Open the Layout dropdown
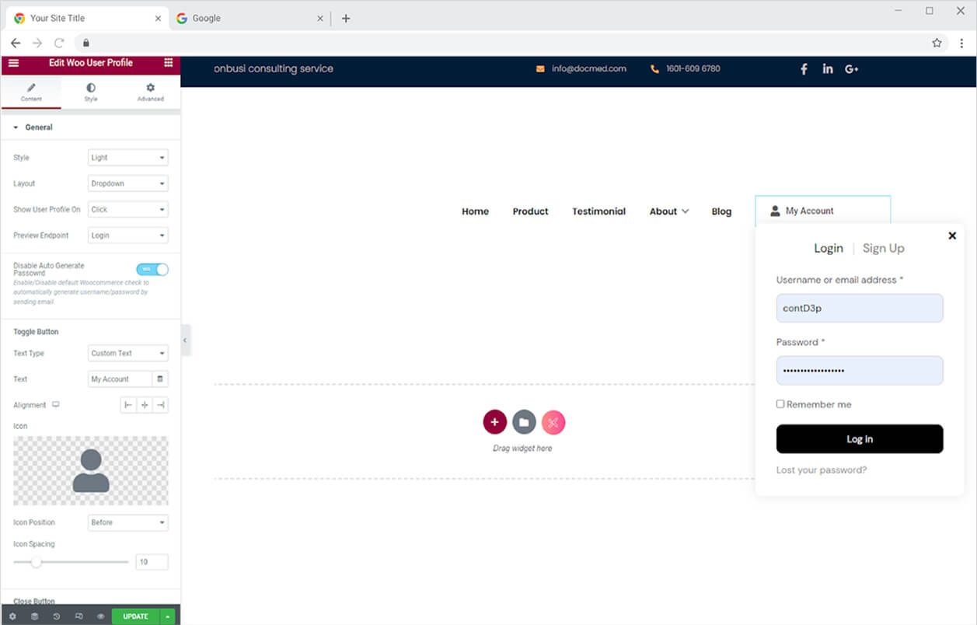The image size is (977, 625). [128, 183]
